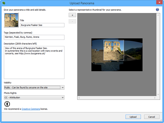The width and height of the screenshot is (164, 123).
Task: Click the app icon in title bar
Action: tap(3, 3)
